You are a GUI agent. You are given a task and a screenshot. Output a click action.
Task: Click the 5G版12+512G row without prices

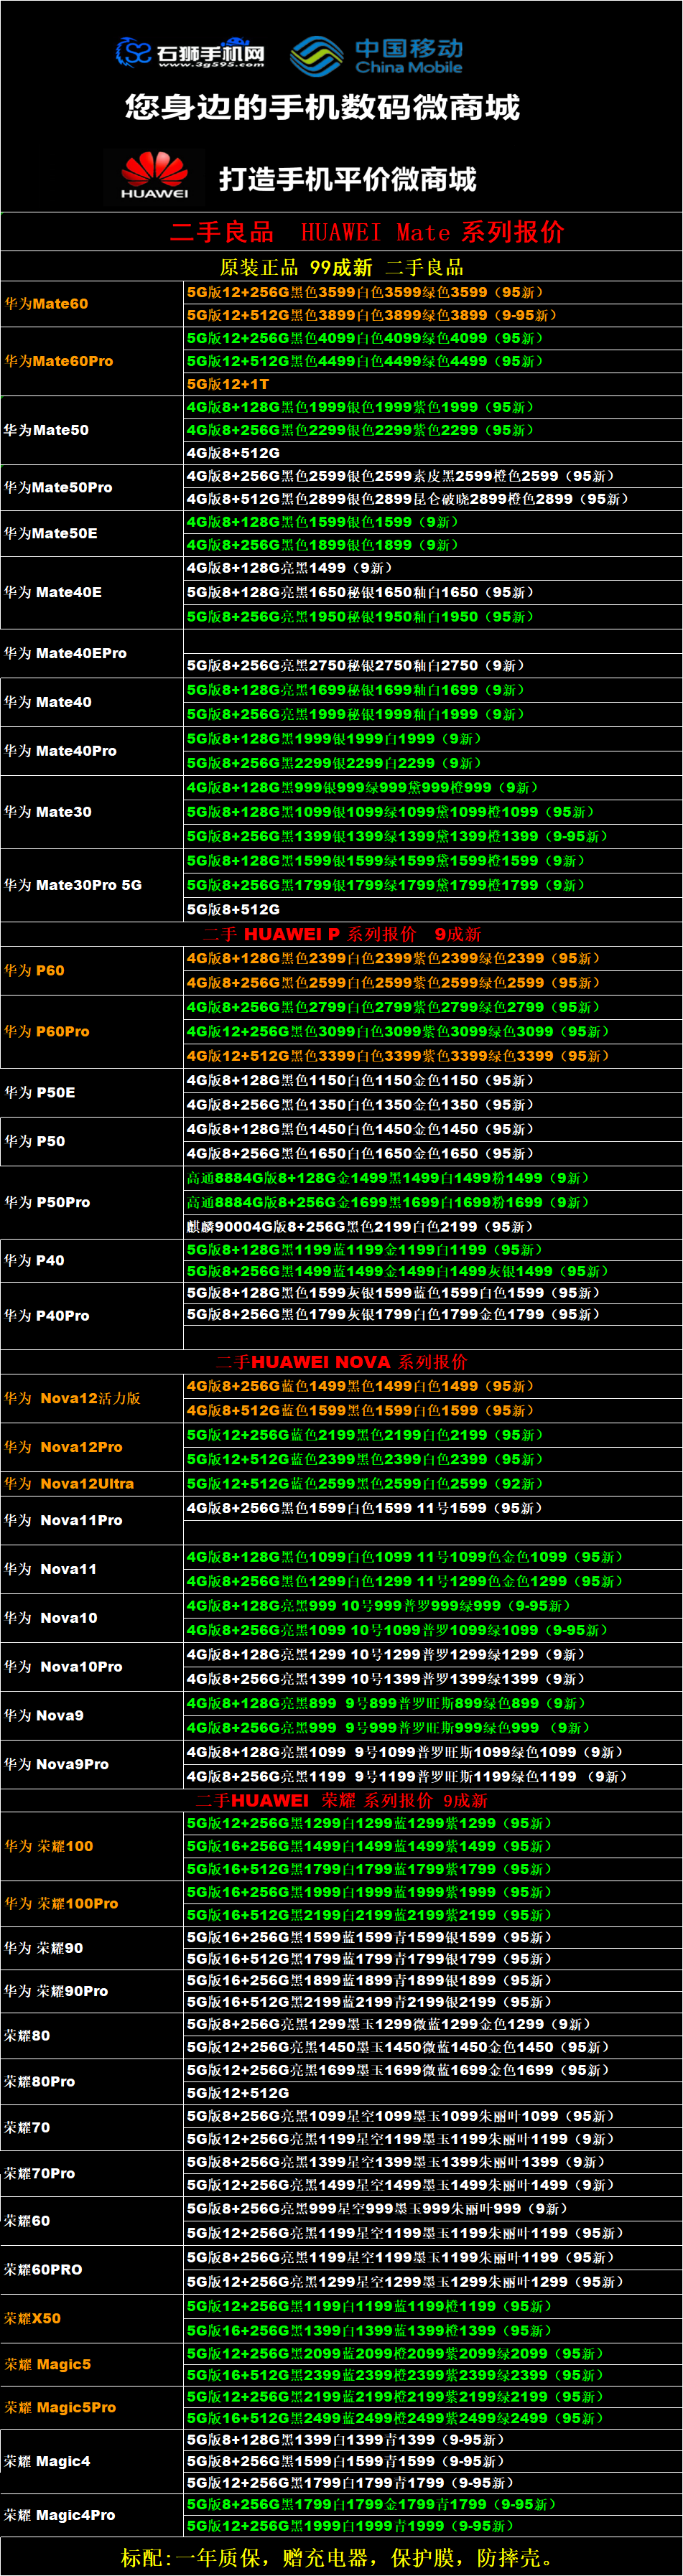(x=433, y=2094)
